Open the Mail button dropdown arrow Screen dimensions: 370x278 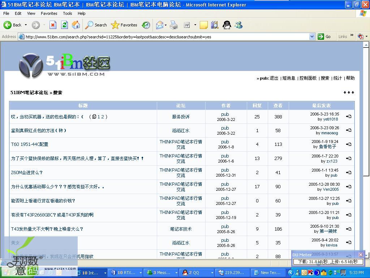165,25
